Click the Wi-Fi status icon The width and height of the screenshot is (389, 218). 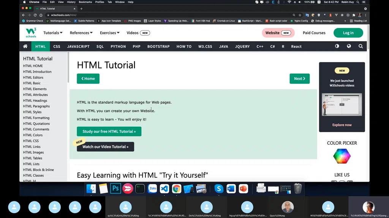pos(289,2)
